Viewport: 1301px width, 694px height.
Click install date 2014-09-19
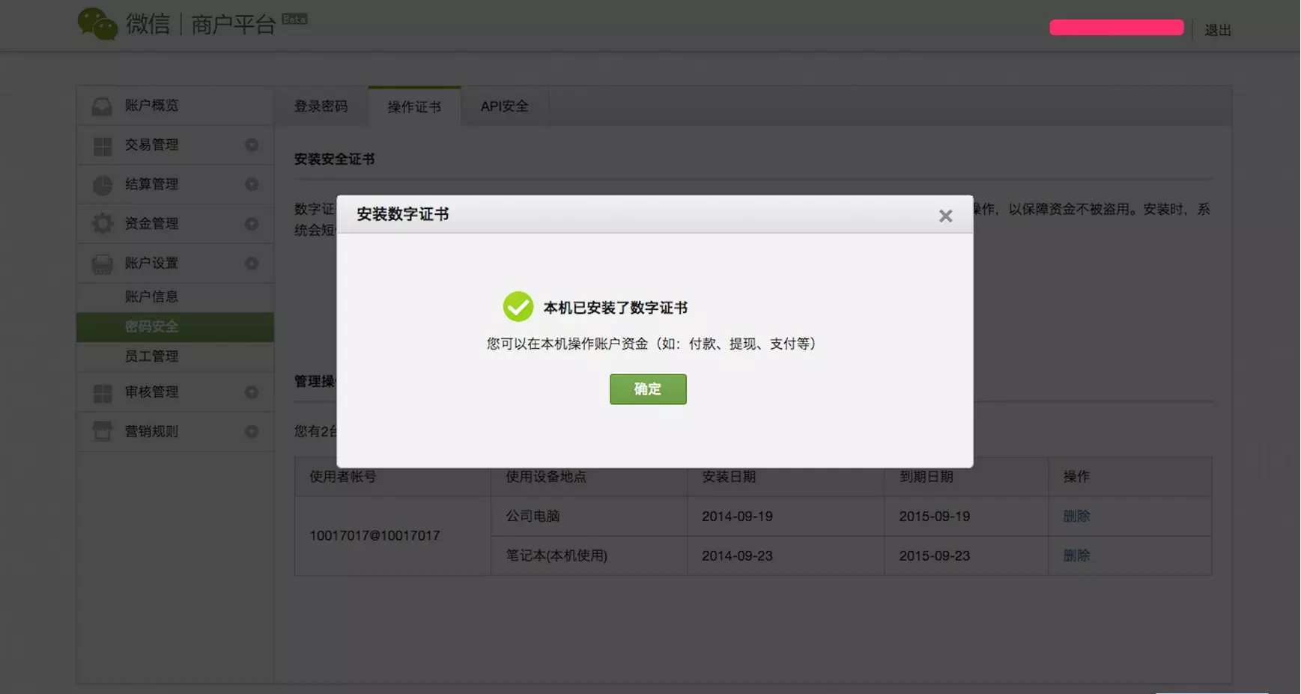coord(737,517)
